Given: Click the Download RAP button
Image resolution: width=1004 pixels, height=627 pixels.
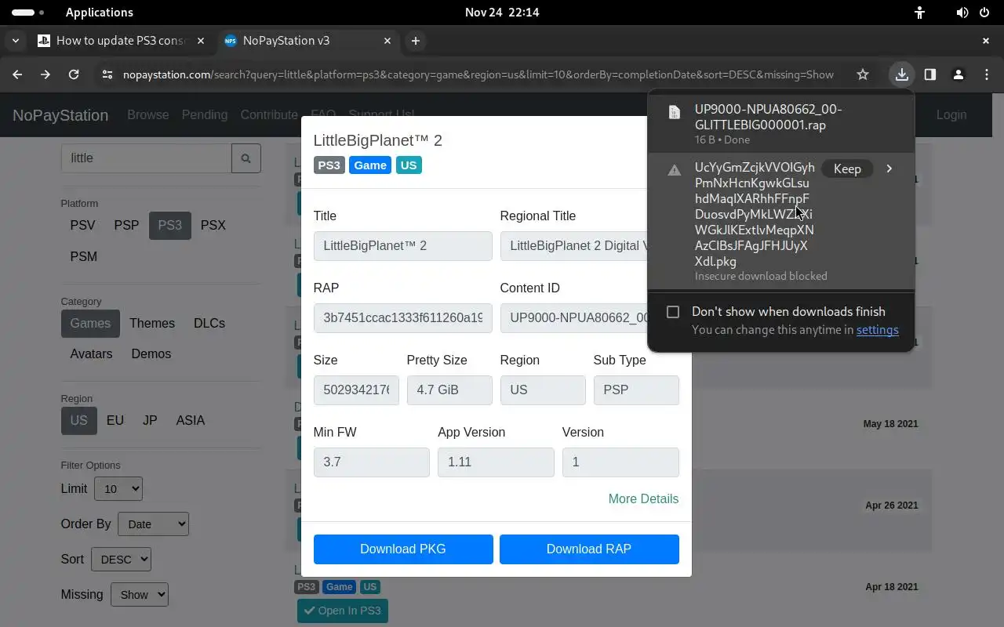Looking at the screenshot, I should [589, 549].
